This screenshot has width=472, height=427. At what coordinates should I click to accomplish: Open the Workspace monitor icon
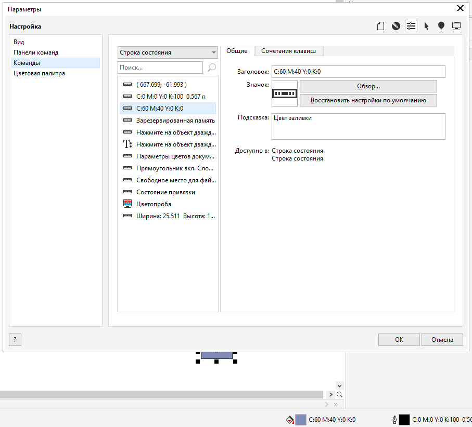[x=456, y=26]
